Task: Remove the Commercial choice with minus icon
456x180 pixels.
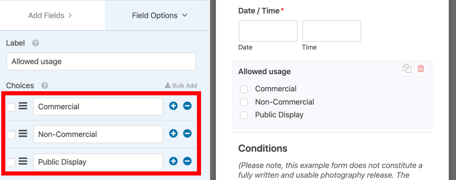Action: (x=187, y=106)
